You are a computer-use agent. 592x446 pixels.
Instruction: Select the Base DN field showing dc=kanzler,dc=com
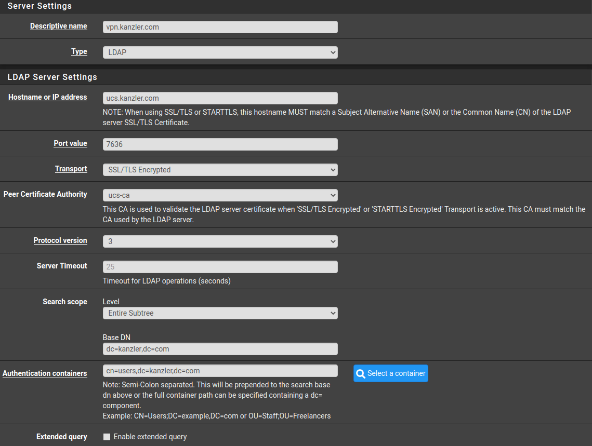click(x=219, y=348)
